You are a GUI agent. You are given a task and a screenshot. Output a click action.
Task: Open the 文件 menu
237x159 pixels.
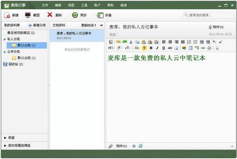click(45, 5)
